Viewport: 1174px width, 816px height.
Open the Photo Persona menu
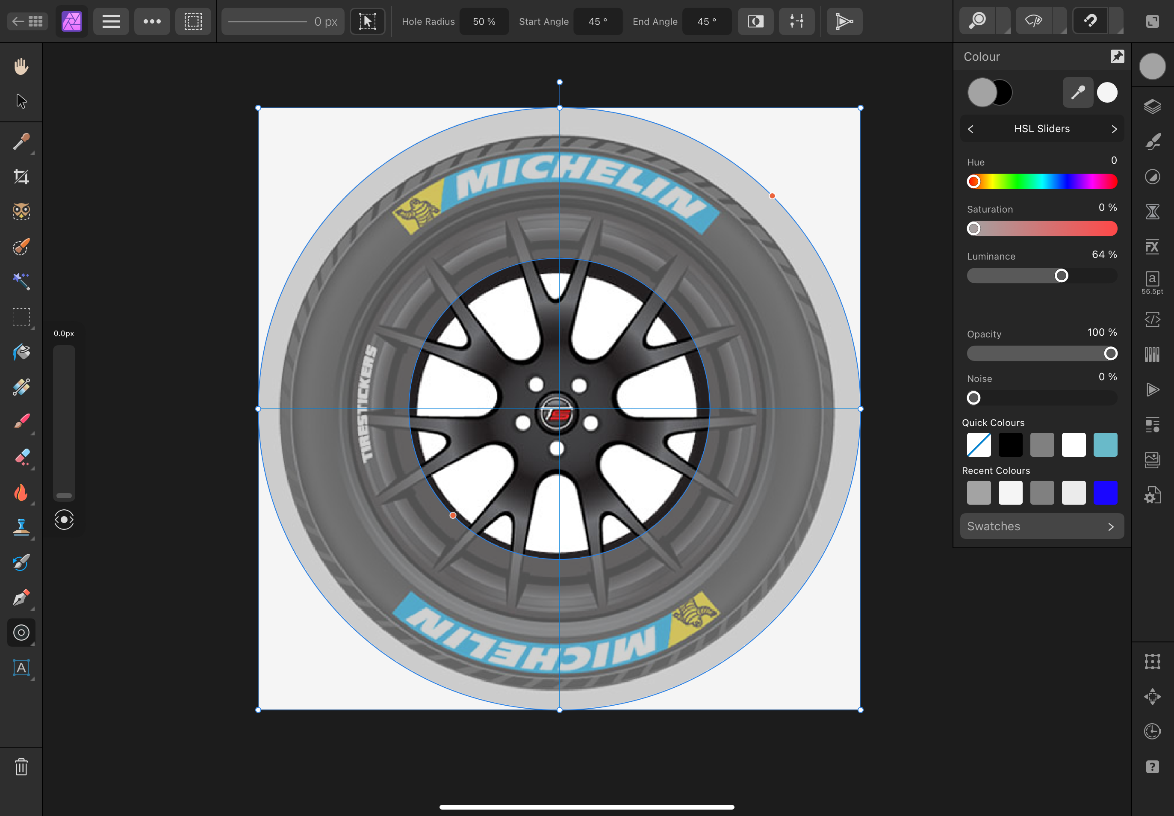pos(71,21)
